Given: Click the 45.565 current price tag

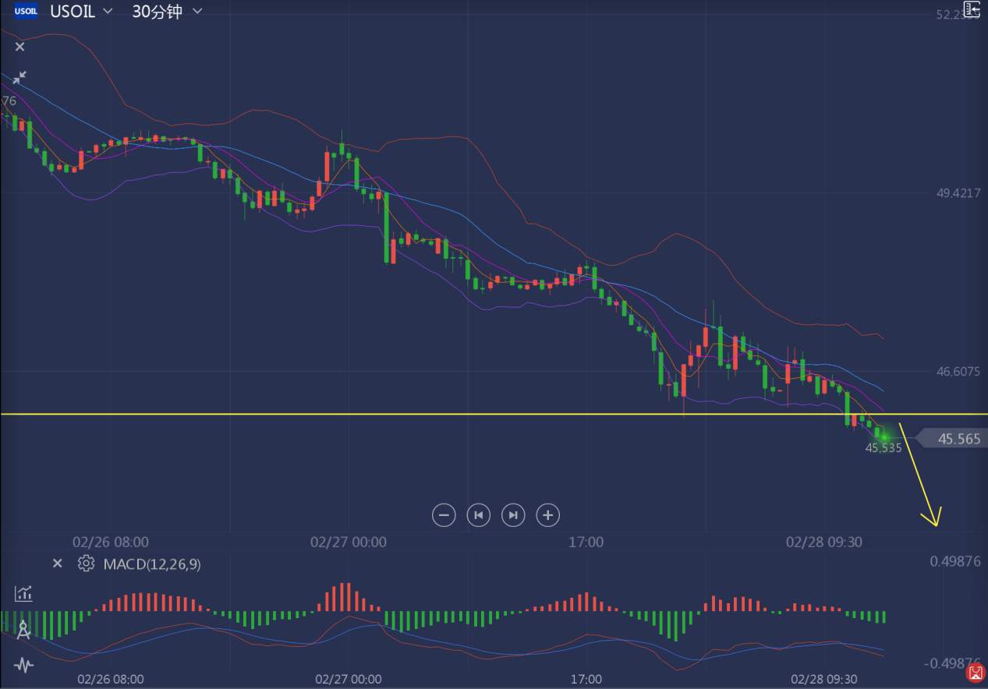Looking at the screenshot, I should coord(952,439).
